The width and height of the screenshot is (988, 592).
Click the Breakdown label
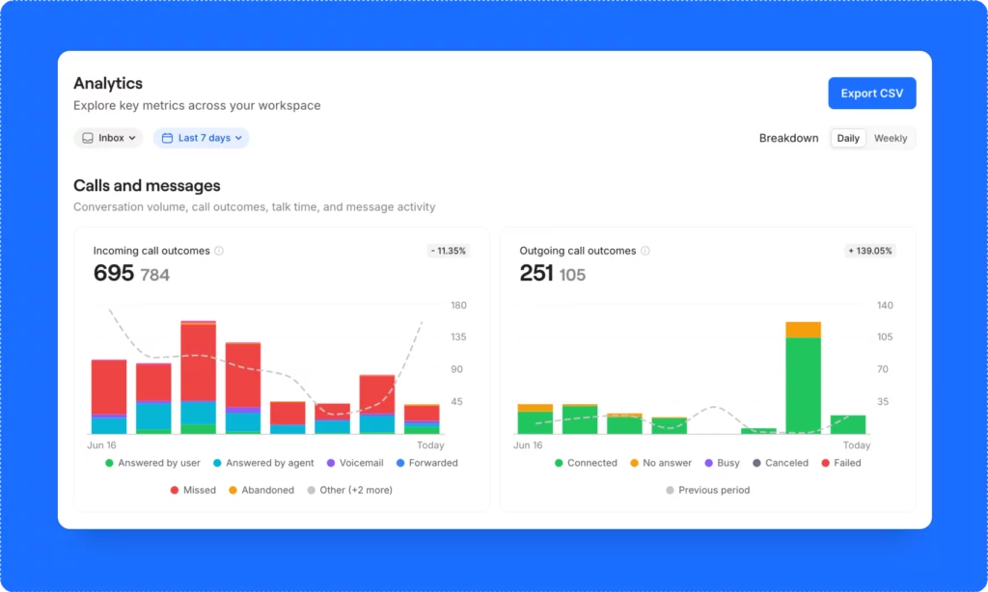[788, 138]
